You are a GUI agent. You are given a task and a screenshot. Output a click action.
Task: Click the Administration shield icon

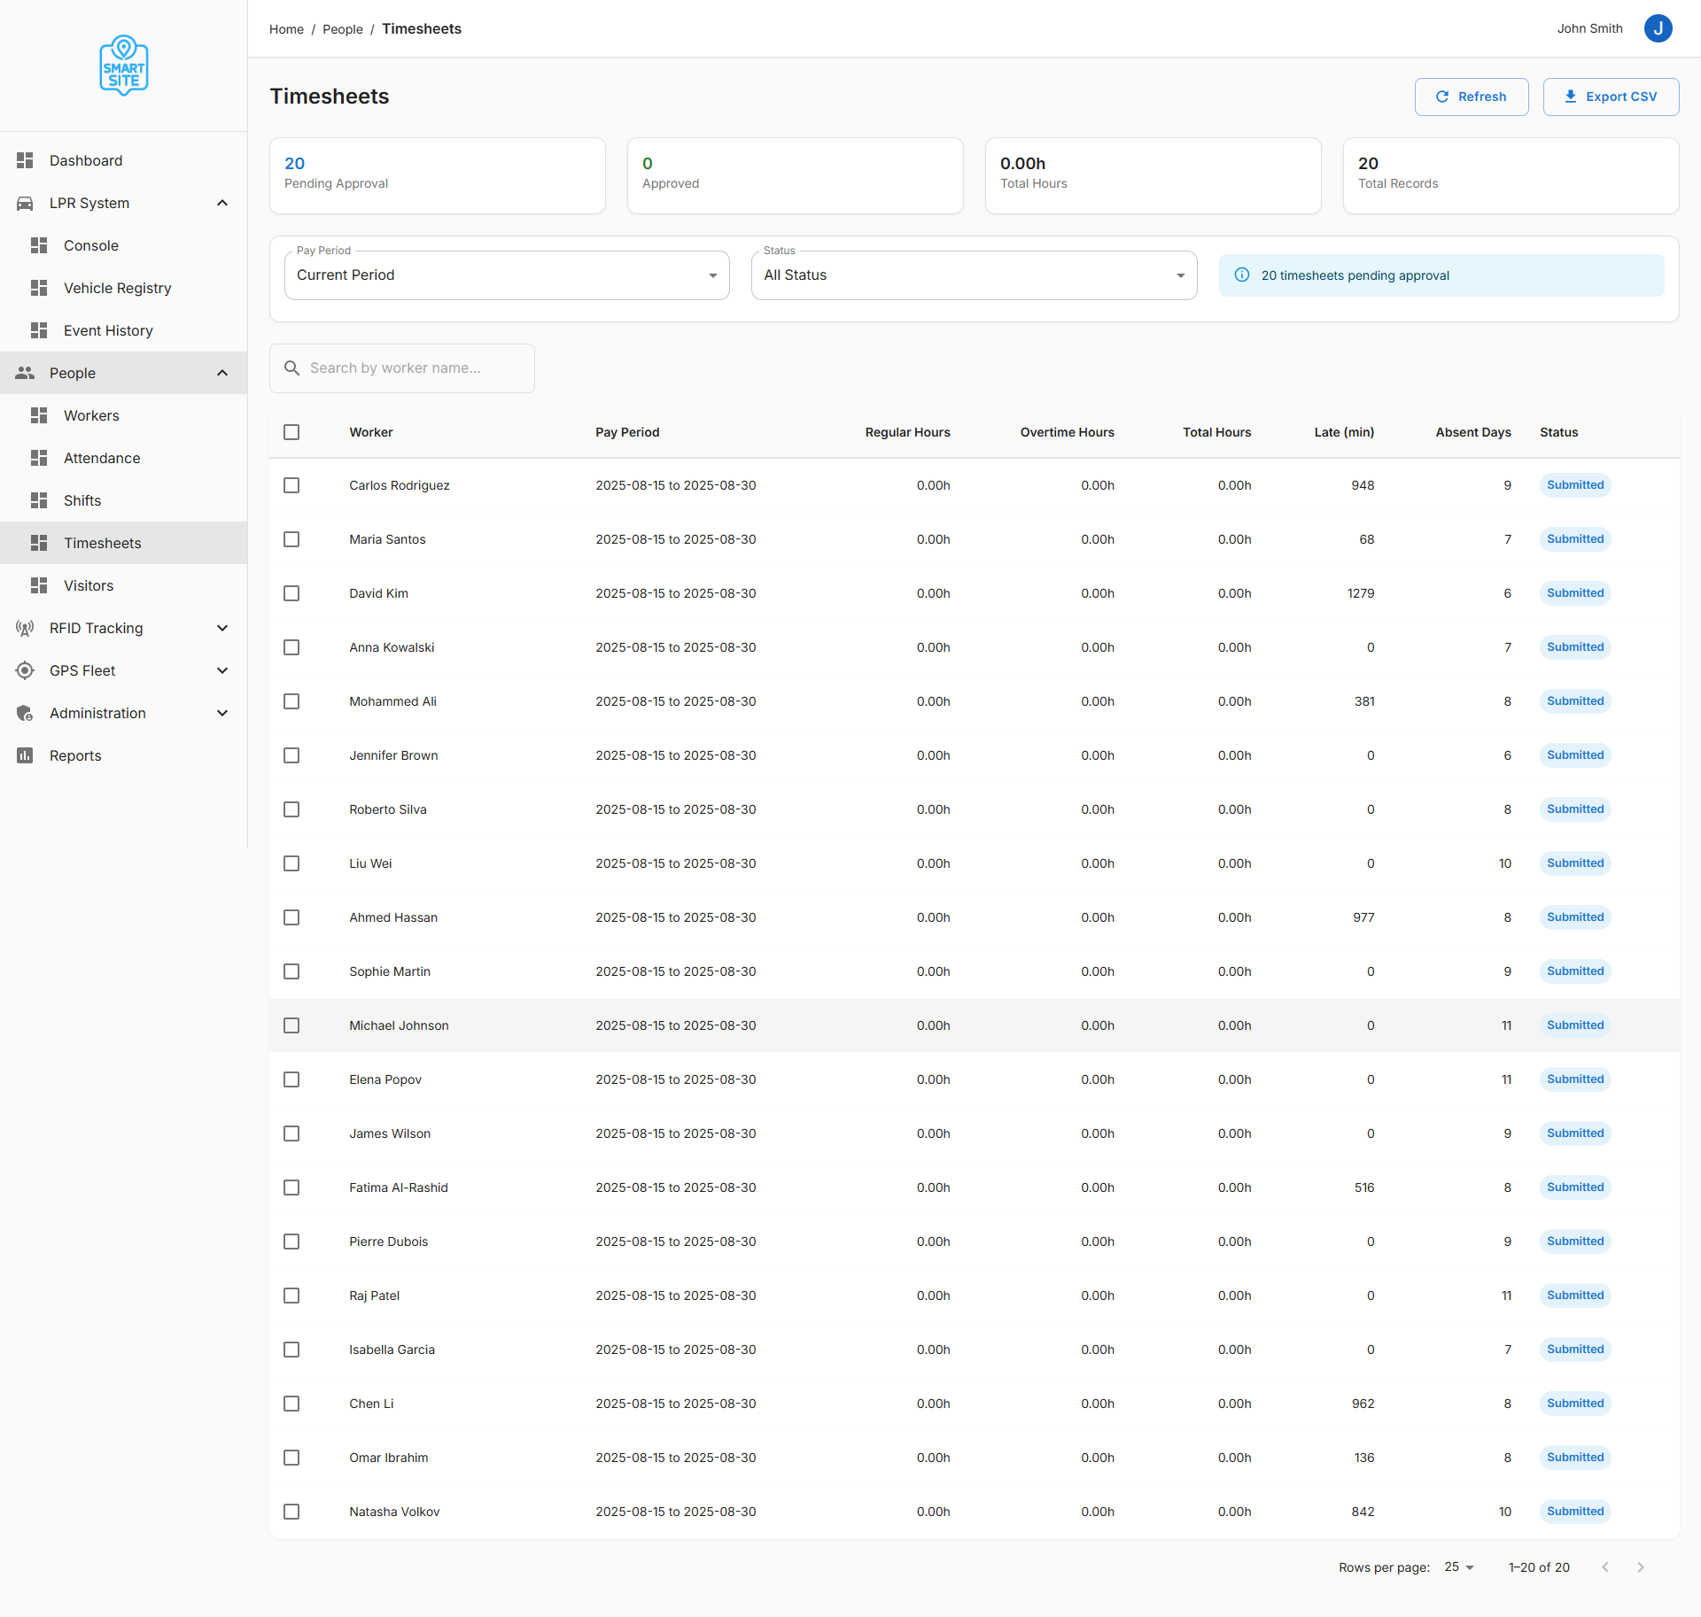(25, 713)
